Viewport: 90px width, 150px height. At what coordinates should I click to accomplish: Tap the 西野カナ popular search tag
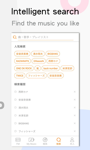coord(53,61)
